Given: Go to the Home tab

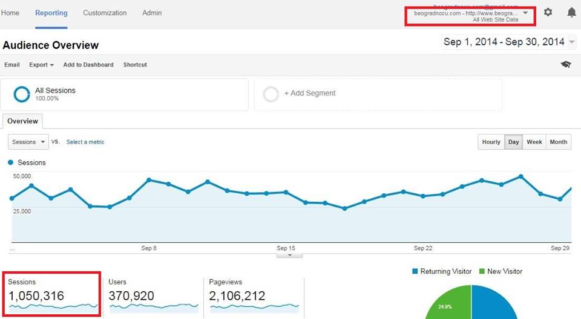Looking at the screenshot, I should (10, 13).
